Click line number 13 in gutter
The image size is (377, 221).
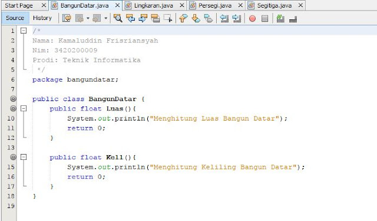point(11,148)
